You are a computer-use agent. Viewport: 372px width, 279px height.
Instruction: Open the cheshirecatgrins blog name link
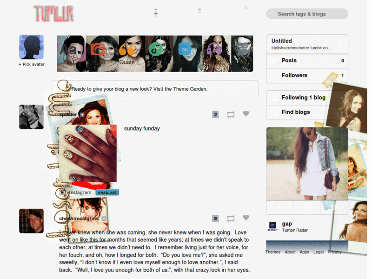click(79, 219)
